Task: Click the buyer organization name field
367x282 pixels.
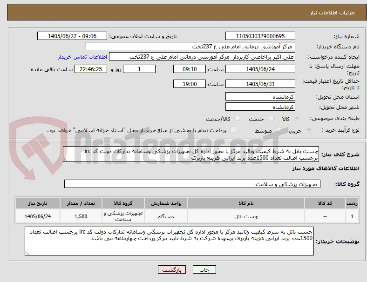Action: (x=190, y=46)
